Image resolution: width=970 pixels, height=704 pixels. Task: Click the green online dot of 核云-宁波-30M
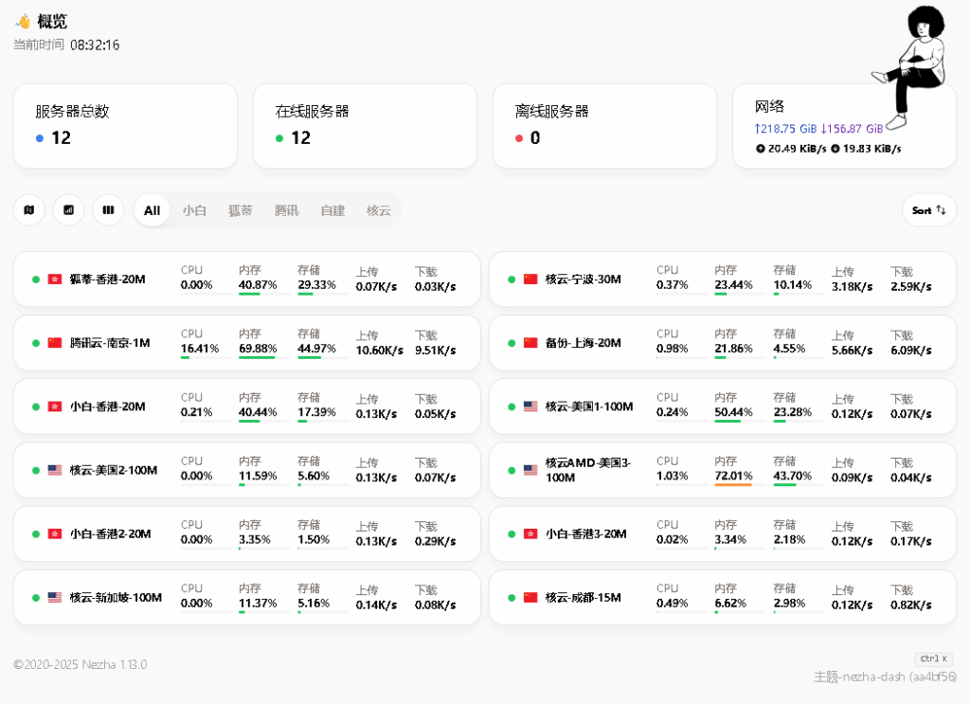tap(512, 280)
